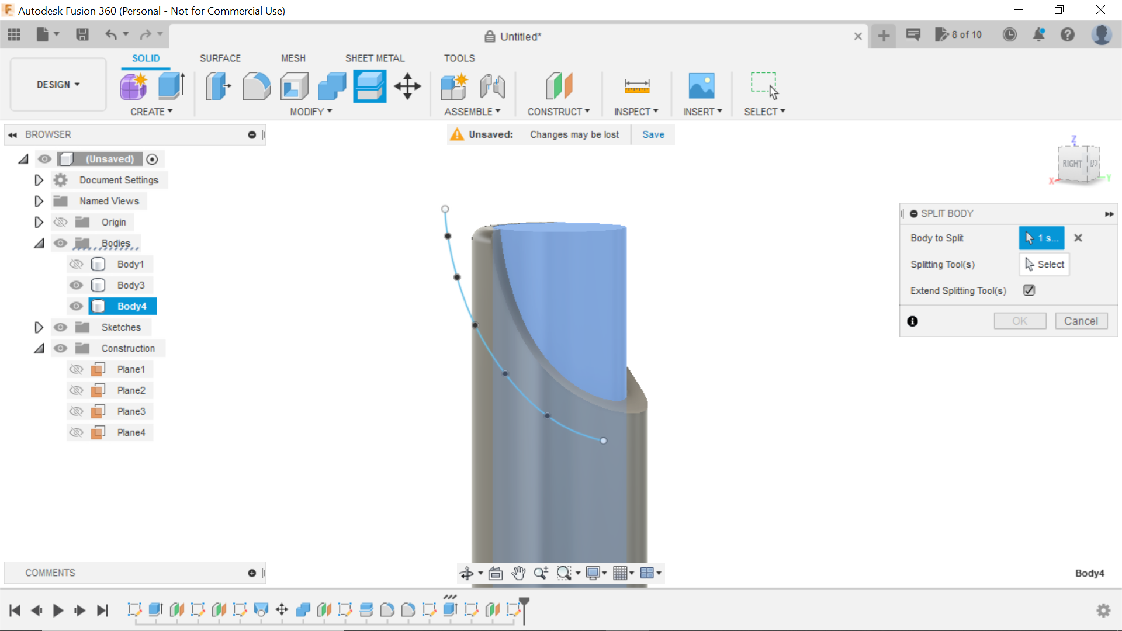Viewport: 1122px width, 631px height.
Task: Click the Insert Canvas icon
Action: [702, 86]
